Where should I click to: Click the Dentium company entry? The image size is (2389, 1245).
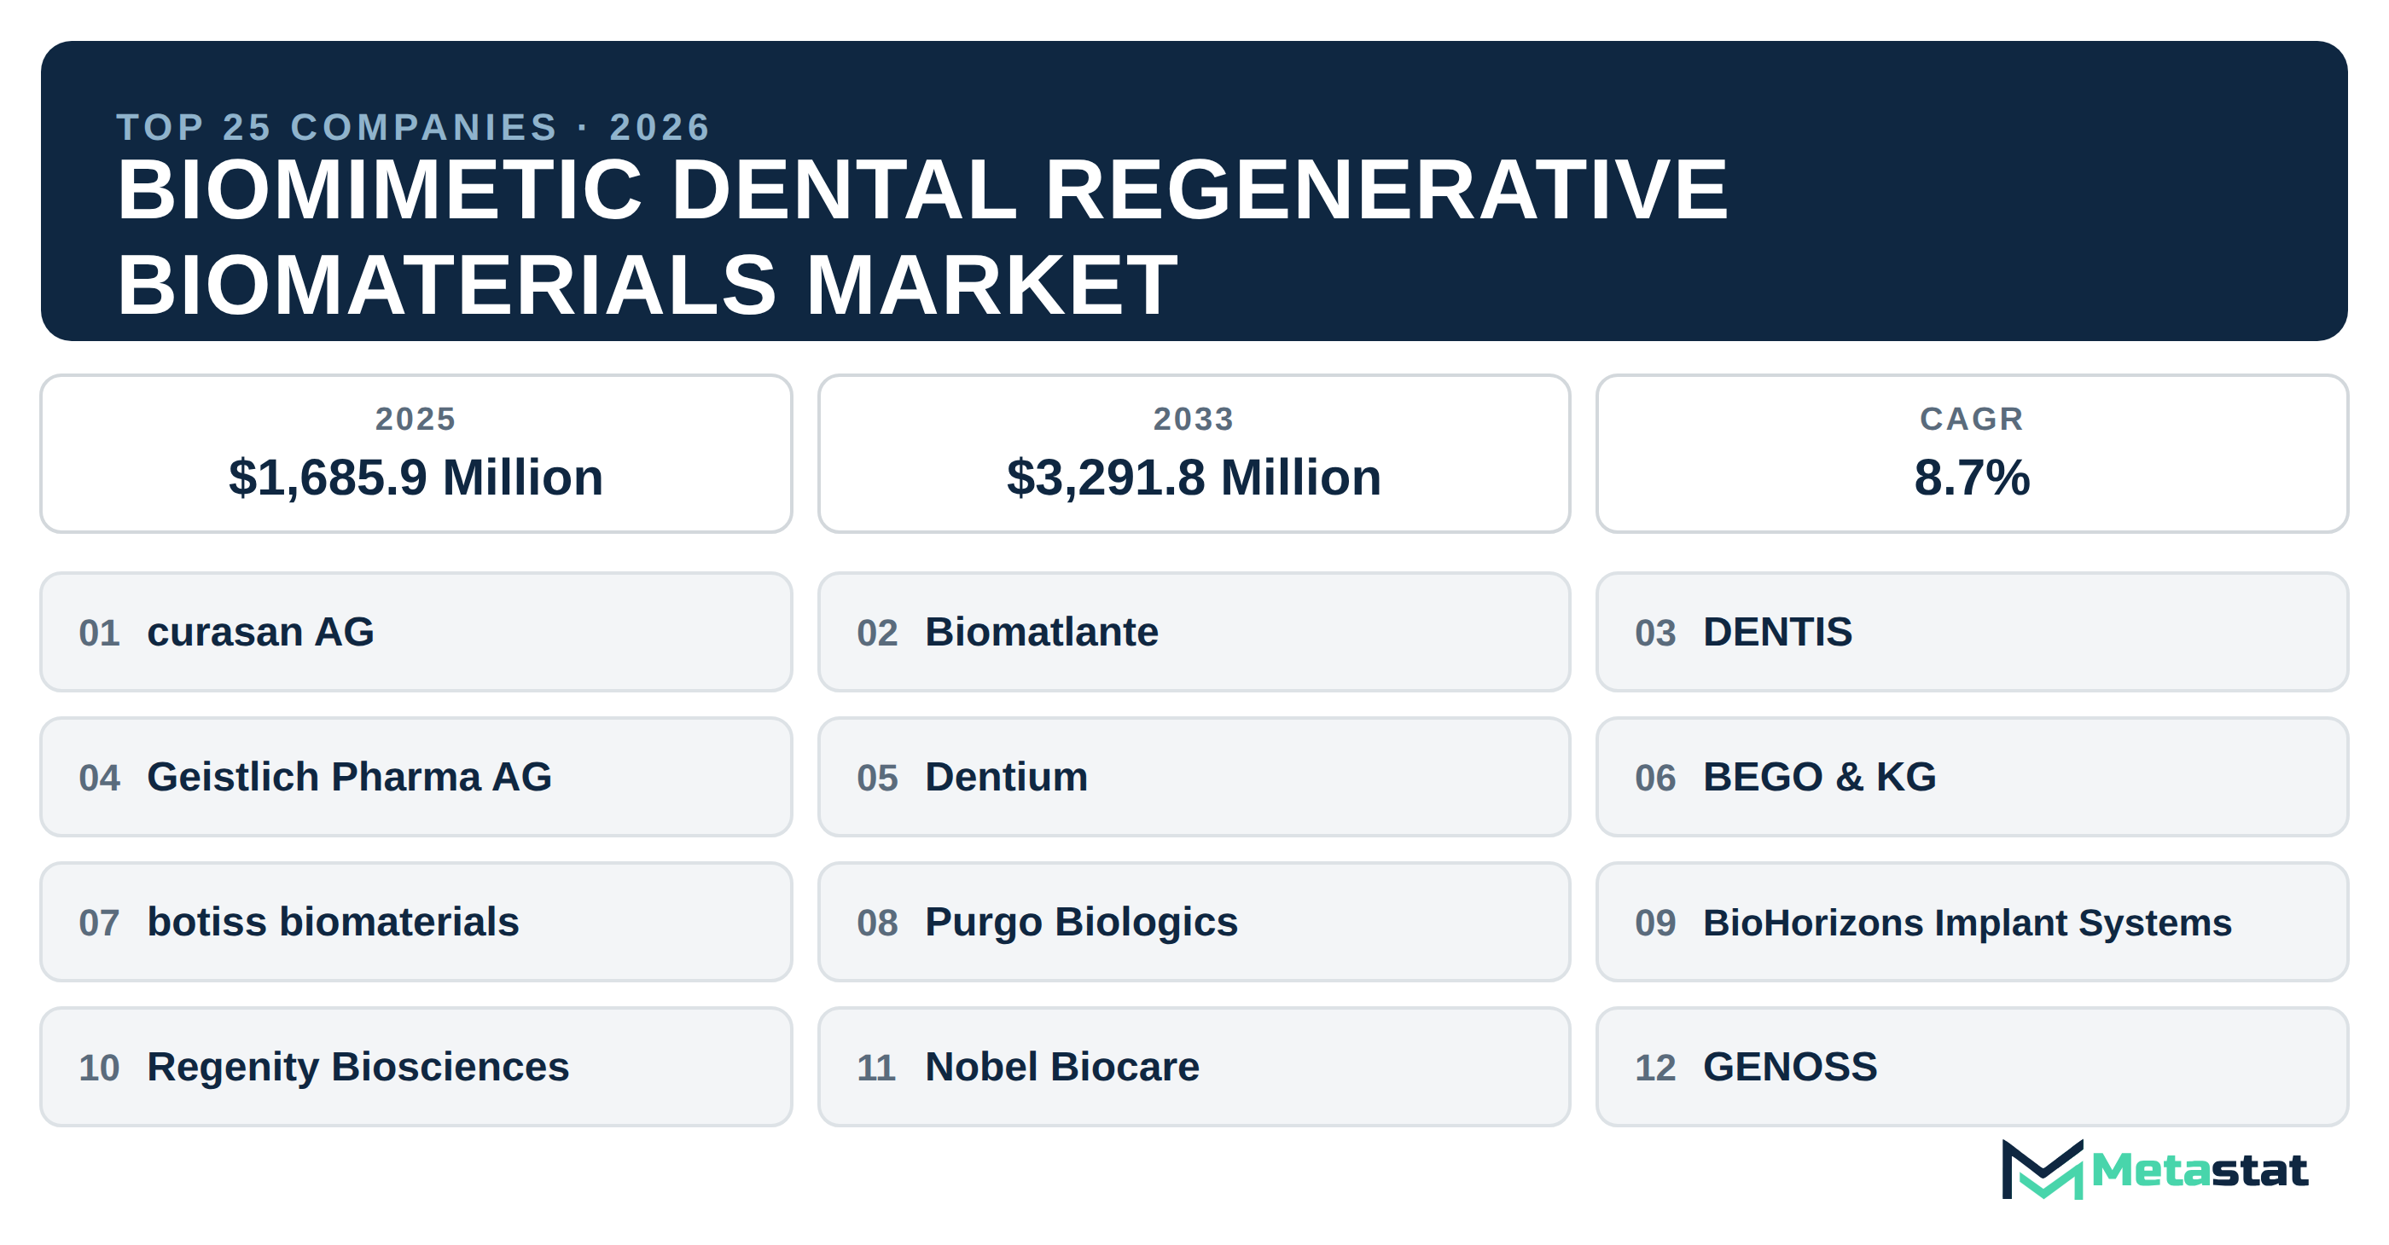coord(1194,777)
